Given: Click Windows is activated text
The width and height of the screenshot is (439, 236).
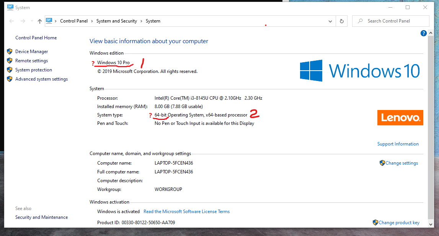Looking at the screenshot, I should point(118,212).
